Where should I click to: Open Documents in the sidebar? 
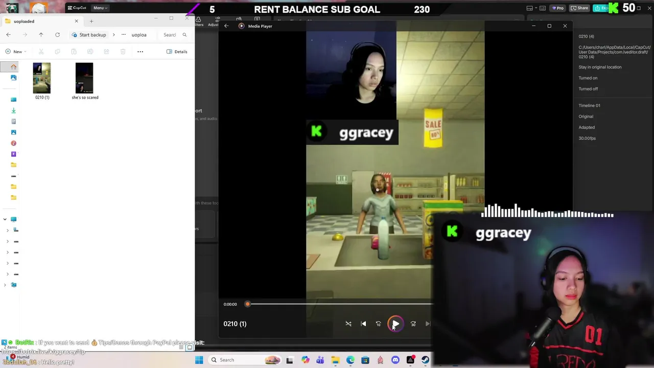(x=14, y=121)
